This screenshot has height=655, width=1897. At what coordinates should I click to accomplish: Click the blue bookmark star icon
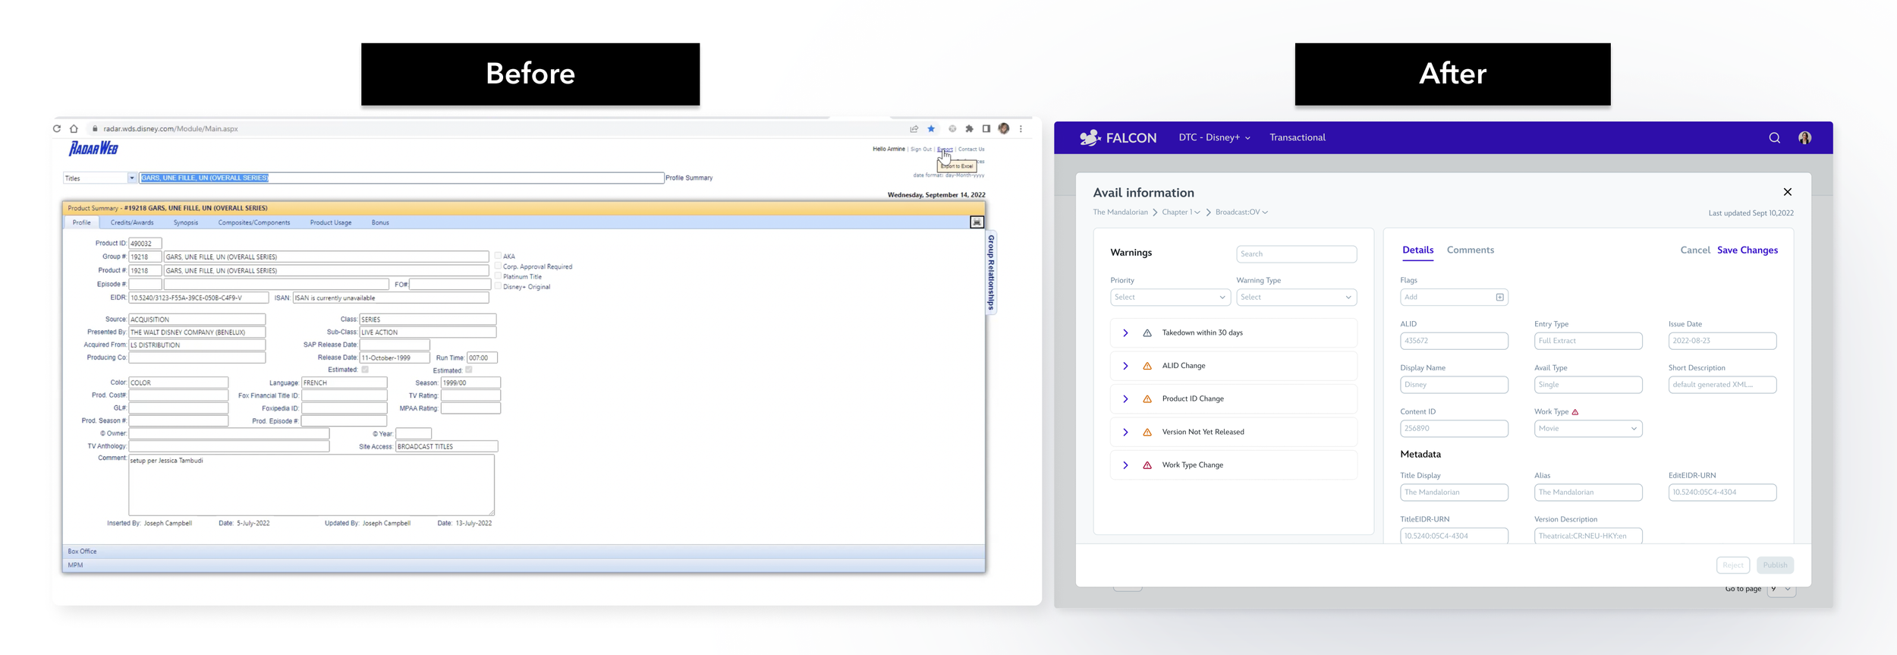pos(931,129)
